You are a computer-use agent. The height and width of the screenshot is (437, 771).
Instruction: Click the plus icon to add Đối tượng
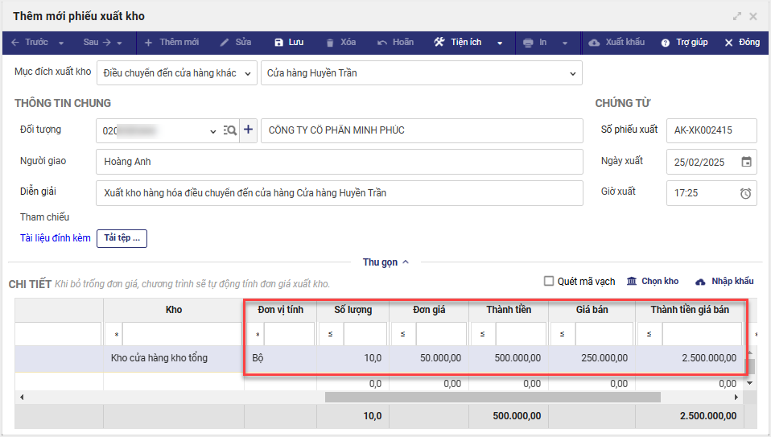point(248,130)
